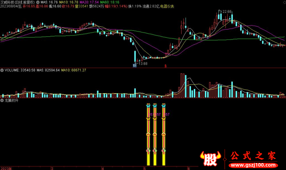Expand the 龙腾初升 indicator options circle

pos(2,100)
